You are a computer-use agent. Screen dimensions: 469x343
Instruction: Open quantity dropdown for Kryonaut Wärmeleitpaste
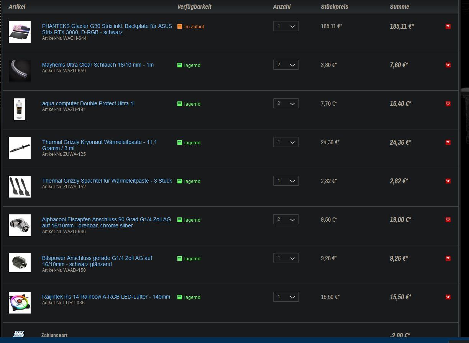pyautogui.click(x=286, y=142)
